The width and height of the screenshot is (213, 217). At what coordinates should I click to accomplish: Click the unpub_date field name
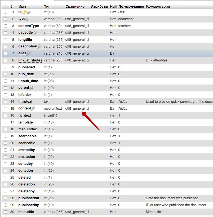pos(28,81)
